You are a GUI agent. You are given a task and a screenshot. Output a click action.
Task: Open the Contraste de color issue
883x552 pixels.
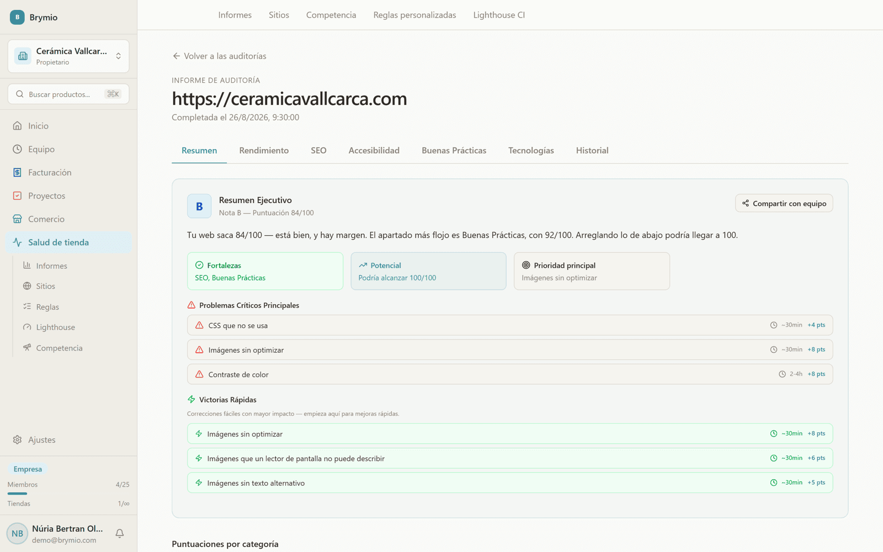[510, 374]
